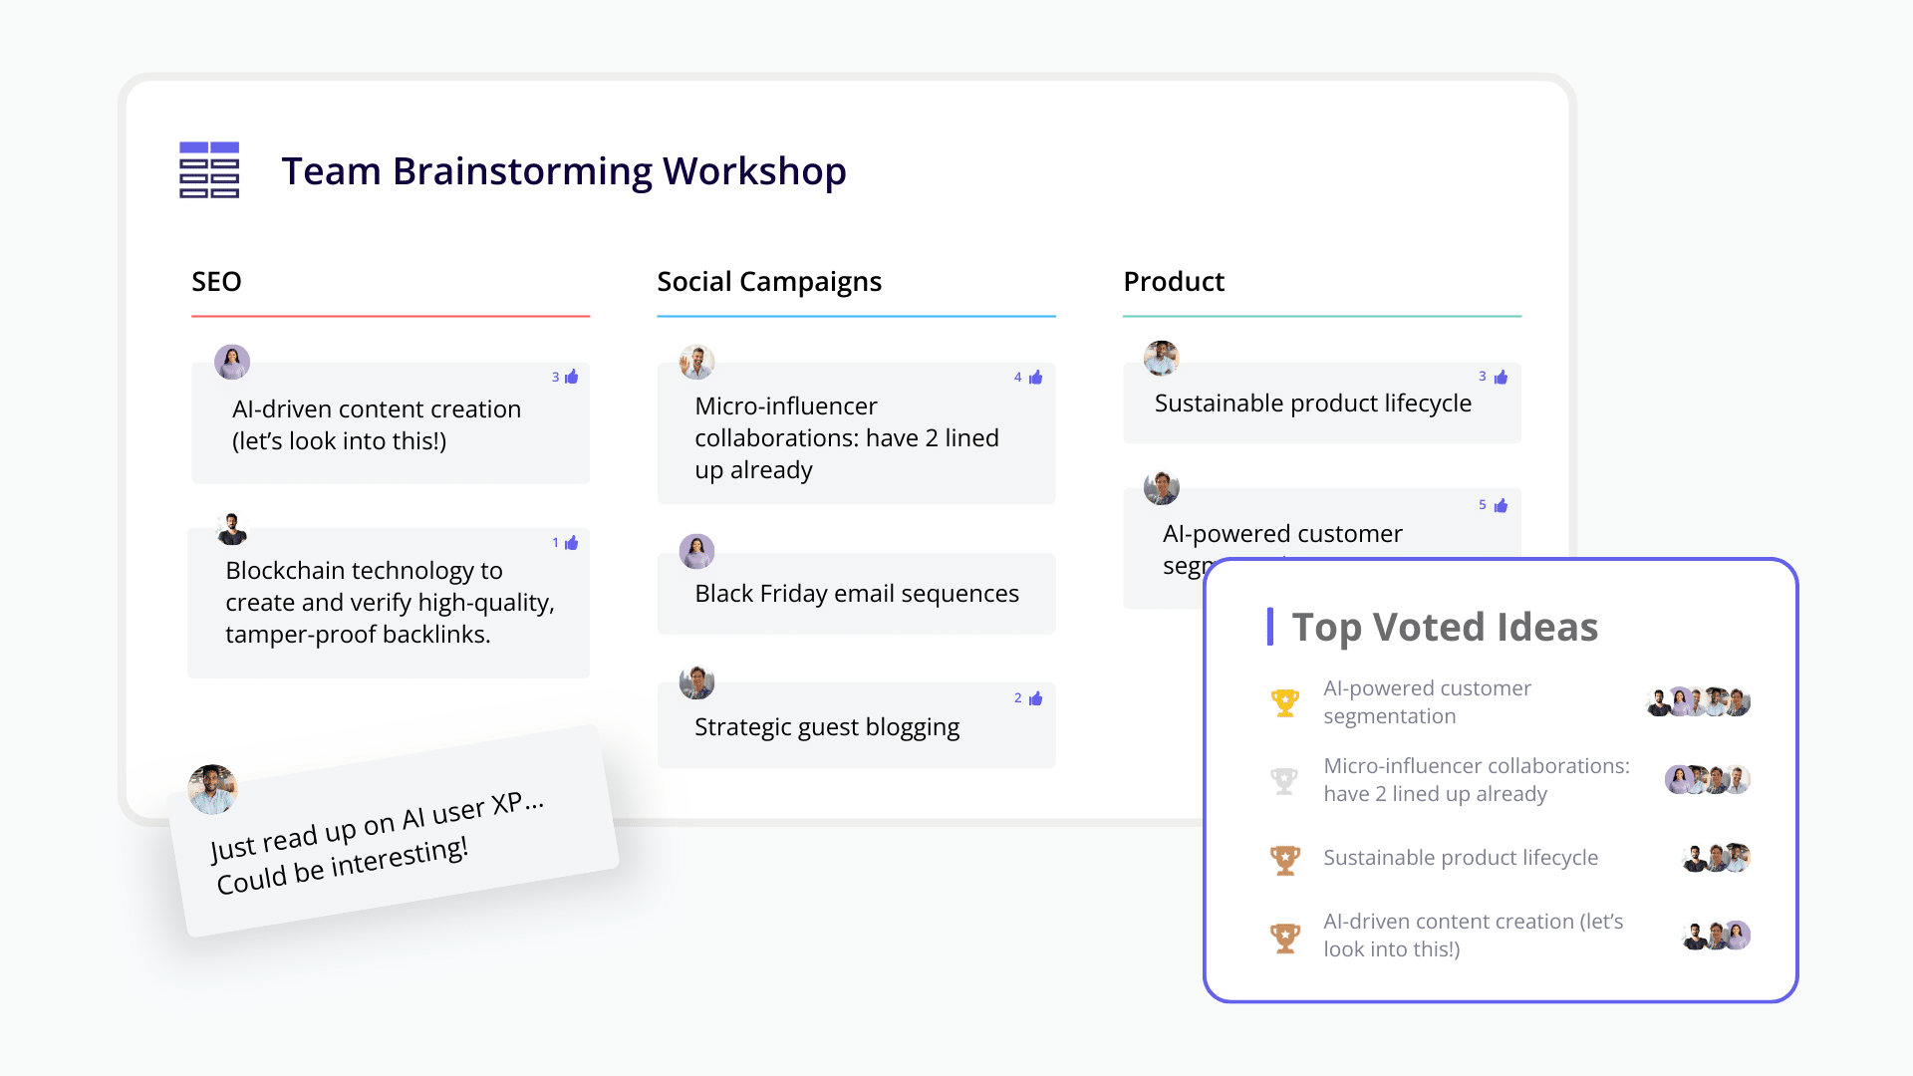1913x1076 pixels.
Task: Click thumbs-up on AI-powered customer segmentation card
Action: [x=1501, y=506]
